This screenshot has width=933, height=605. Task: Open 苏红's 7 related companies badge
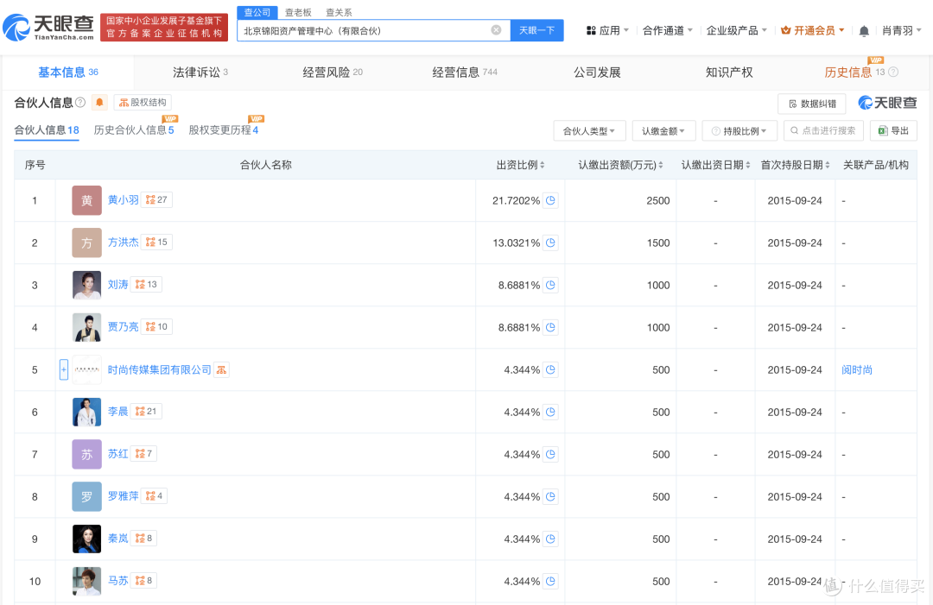click(144, 453)
